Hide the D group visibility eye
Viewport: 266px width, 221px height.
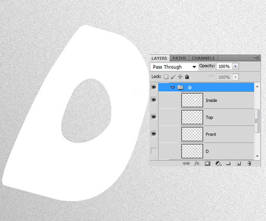click(154, 87)
